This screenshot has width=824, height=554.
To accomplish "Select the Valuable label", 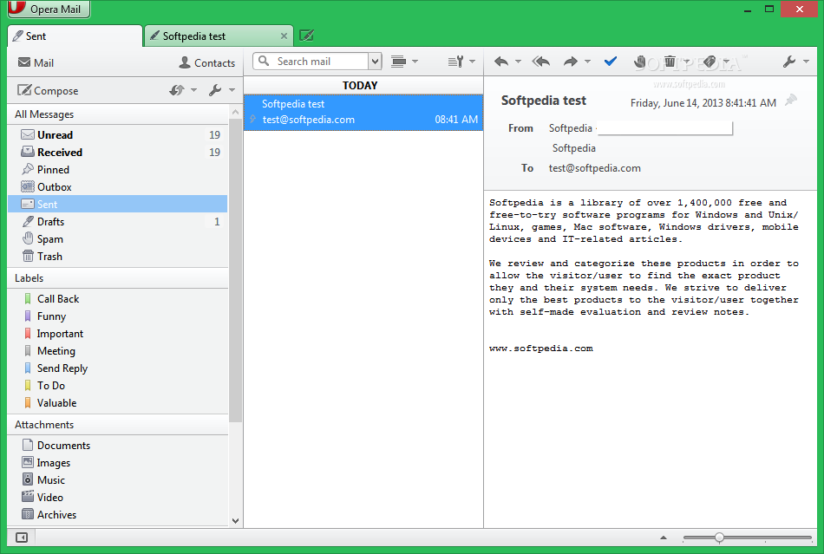I will [x=118, y=403].
